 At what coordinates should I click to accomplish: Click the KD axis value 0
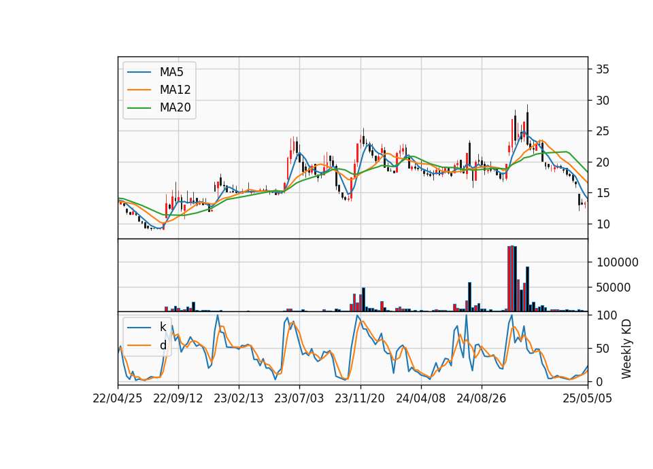tap(599, 381)
